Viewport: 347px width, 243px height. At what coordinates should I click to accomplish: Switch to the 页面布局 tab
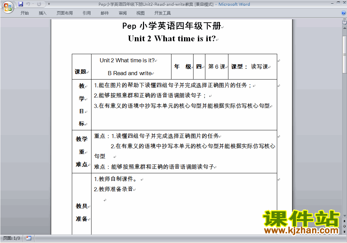[65, 13]
